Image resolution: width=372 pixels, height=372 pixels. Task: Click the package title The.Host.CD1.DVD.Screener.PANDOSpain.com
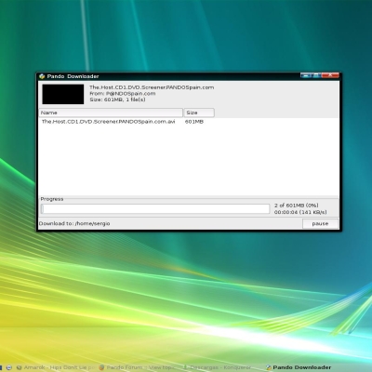(152, 87)
